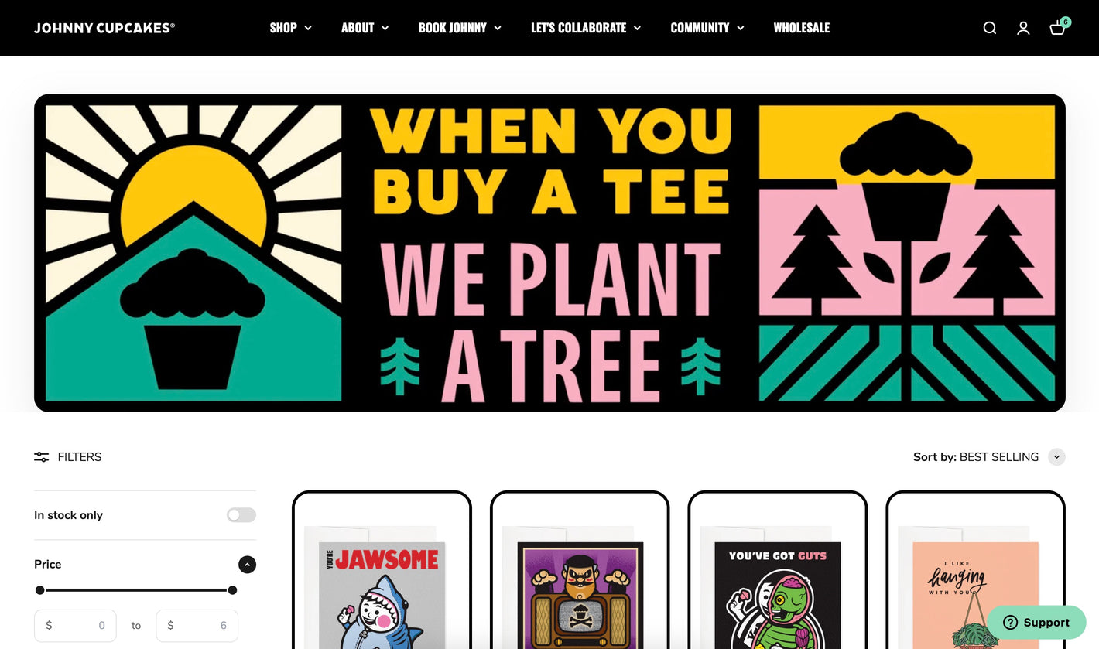1099x649 pixels.
Task: Go to the Wholesale page
Action: [x=801, y=28]
